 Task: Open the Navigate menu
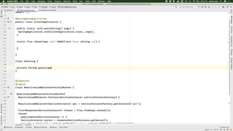41,1
